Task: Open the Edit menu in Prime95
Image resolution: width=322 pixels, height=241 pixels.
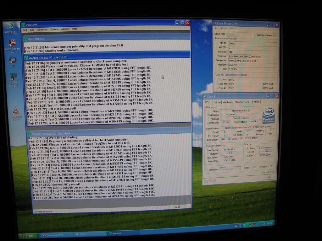Action: pos(32,30)
